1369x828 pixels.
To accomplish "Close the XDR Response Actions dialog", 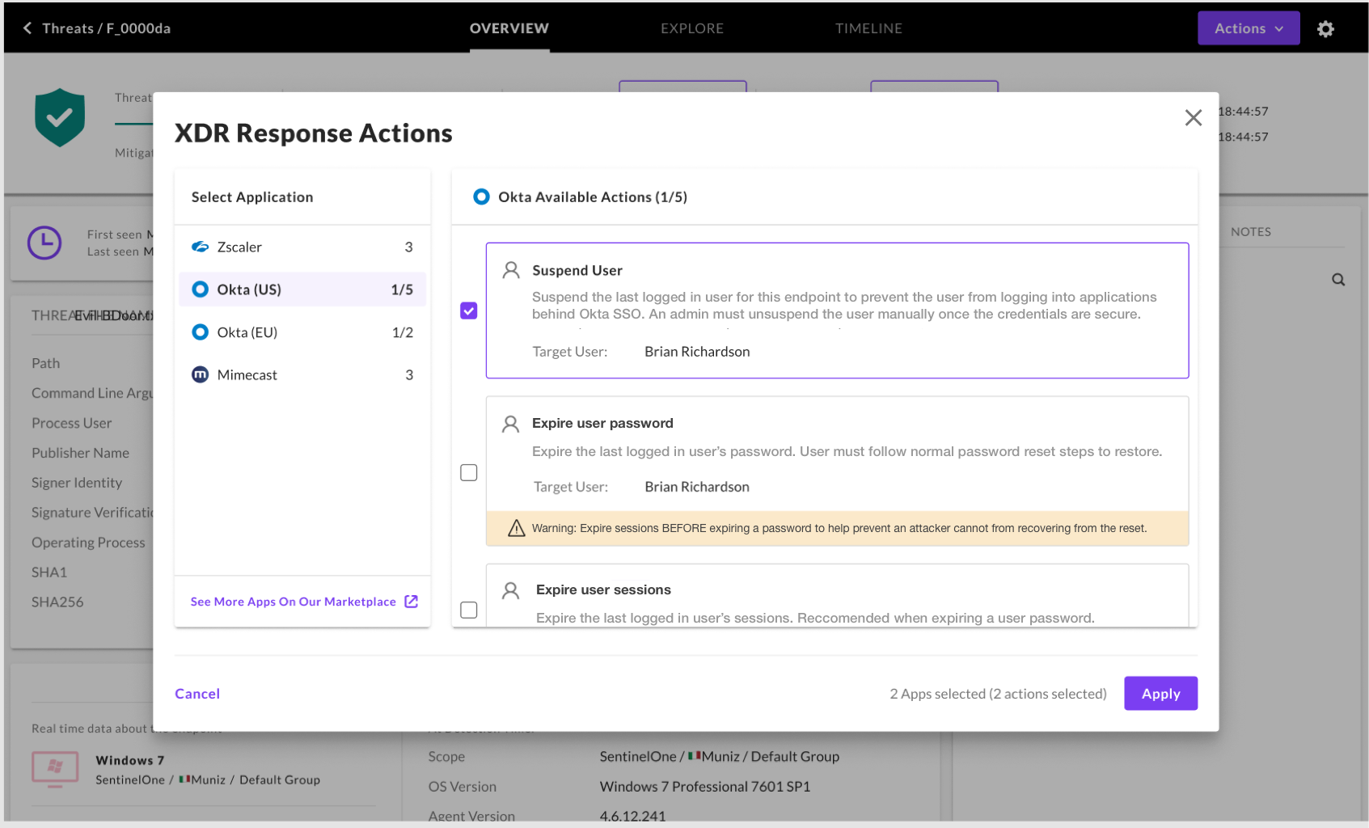I will 1193,118.
